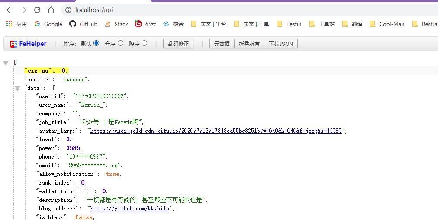The image size is (438, 220).
Task: Collapse the root JSON object
Action: coord(6,63)
